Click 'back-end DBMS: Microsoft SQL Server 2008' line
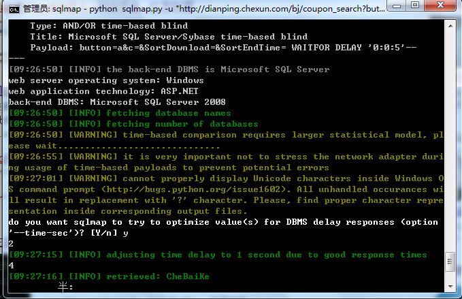This screenshot has width=462, height=299. 117,102
